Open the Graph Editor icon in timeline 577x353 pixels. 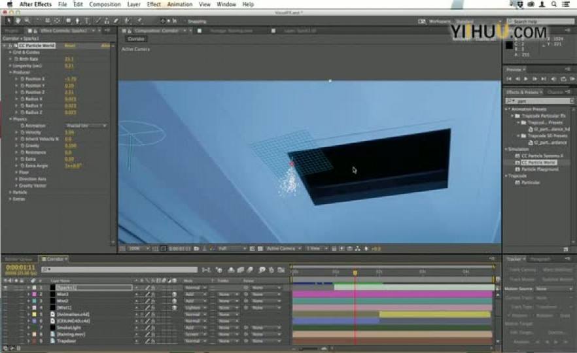(281, 270)
